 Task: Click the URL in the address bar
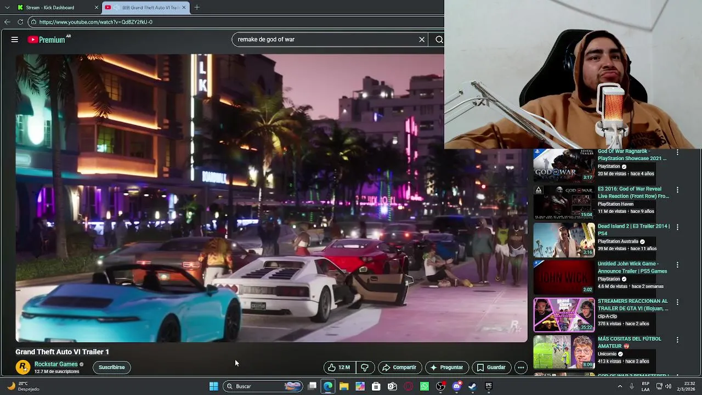click(96, 22)
